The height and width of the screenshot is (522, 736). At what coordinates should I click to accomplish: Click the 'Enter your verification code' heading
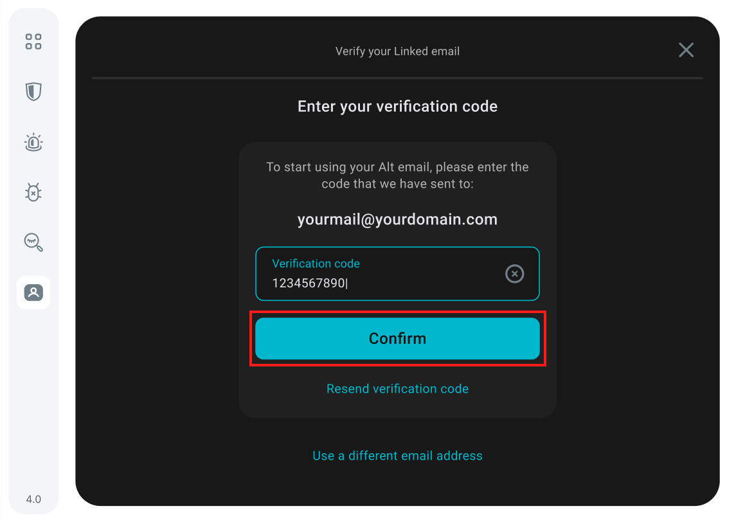tap(397, 107)
